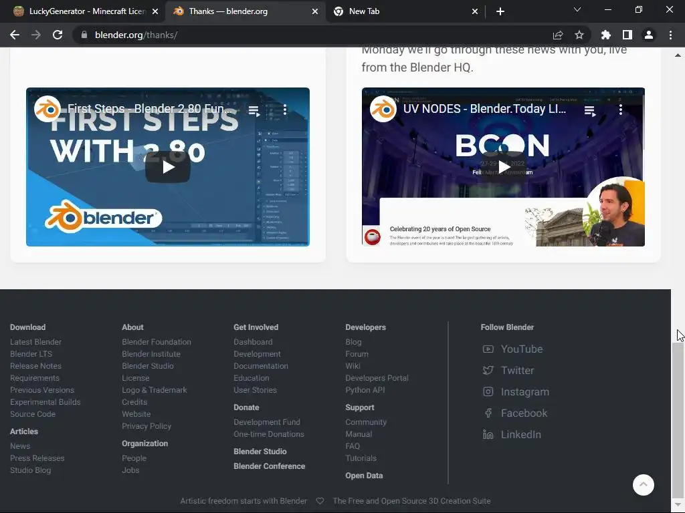
Task: Play the First Steps Blender 2.80 video
Action: [168, 167]
